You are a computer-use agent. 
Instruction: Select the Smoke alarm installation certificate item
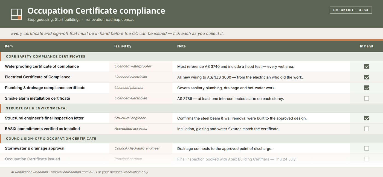click(37, 98)
